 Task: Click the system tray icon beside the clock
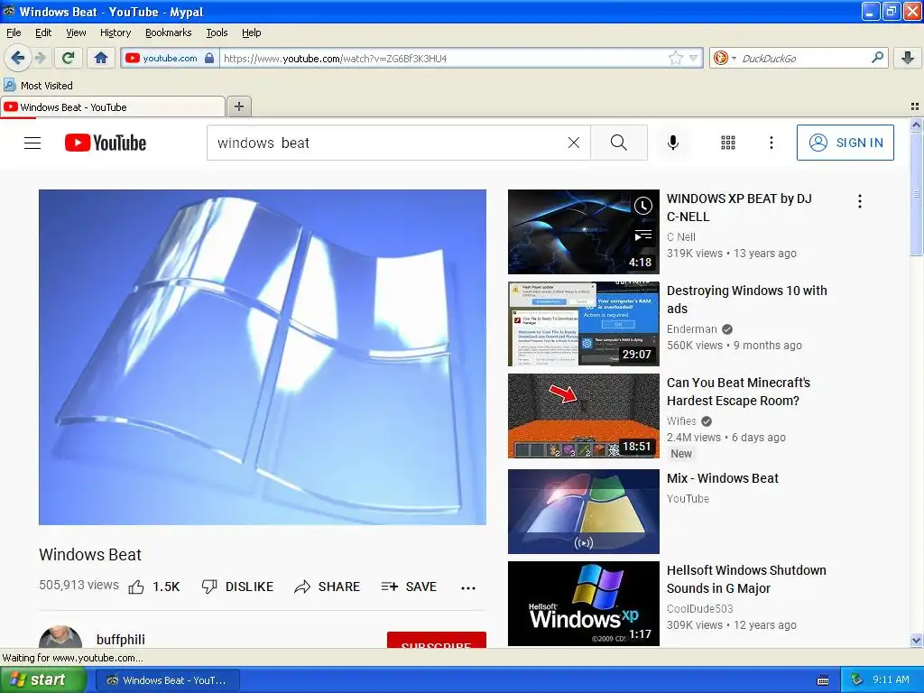[x=857, y=680]
